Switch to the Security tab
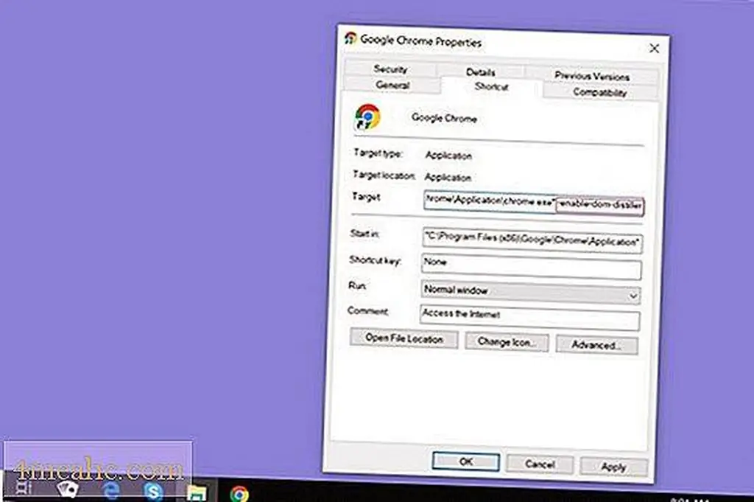The height and width of the screenshot is (502, 754). tap(390, 69)
